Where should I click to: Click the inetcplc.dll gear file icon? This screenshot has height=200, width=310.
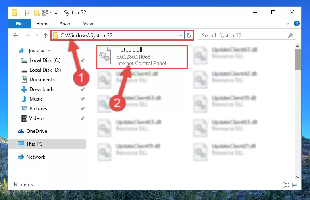pyautogui.click(x=104, y=56)
